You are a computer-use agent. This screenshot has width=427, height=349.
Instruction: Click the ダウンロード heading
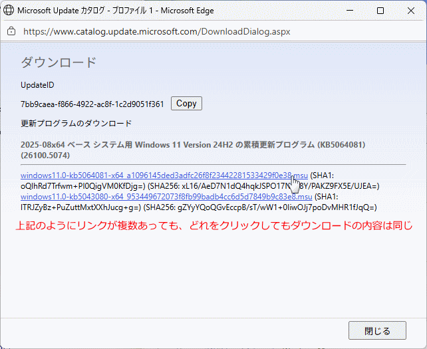click(59, 62)
